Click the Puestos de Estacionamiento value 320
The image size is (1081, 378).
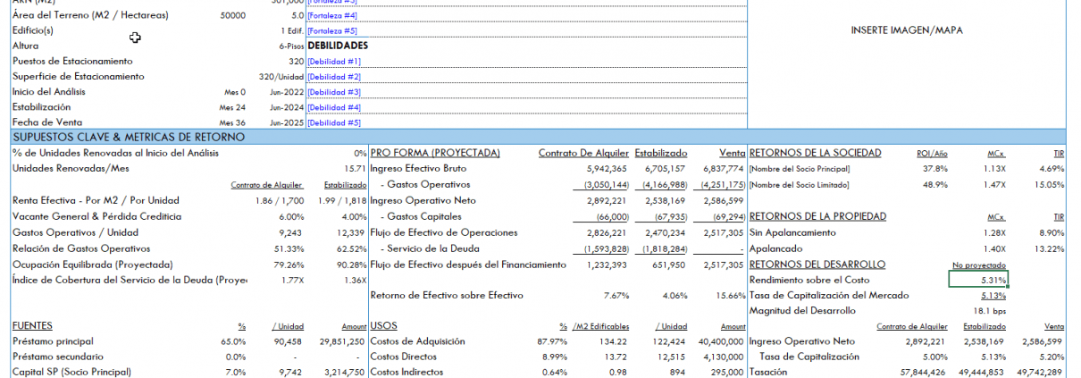(x=296, y=61)
